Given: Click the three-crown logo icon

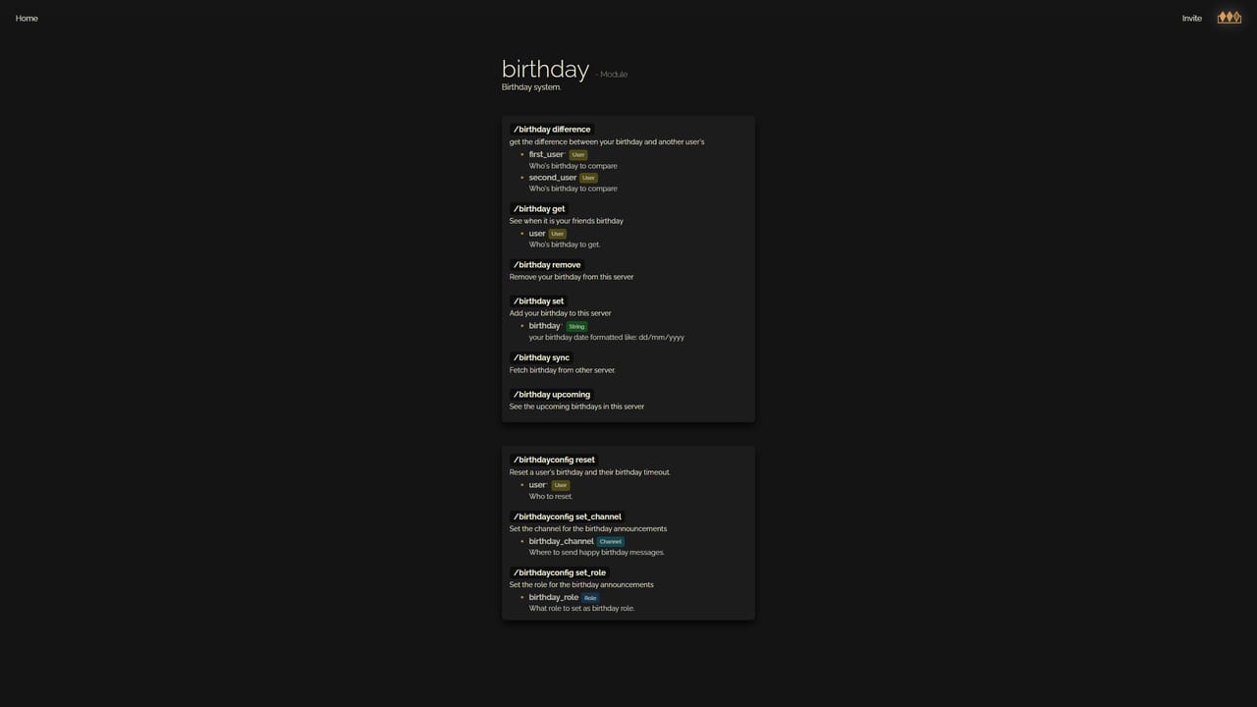Looking at the screenshot, I should [1229, 17].
